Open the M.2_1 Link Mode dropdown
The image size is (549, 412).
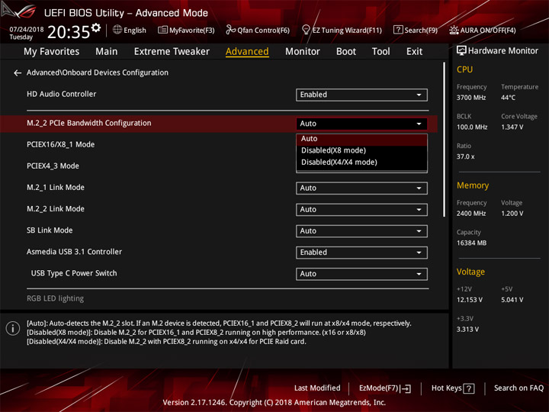pos(361,188)
